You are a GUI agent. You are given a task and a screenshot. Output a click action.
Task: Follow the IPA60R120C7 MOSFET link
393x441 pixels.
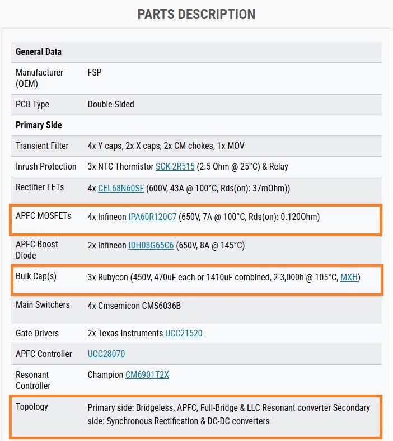pos(152,217)
